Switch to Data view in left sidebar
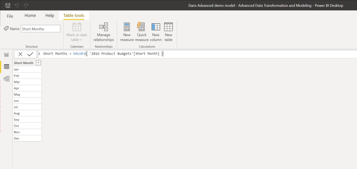Viewport: 357px width, 169px height. point(7,67)
